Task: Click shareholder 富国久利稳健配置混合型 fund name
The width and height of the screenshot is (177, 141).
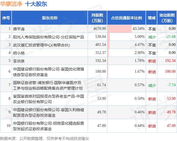Action: 48,112
